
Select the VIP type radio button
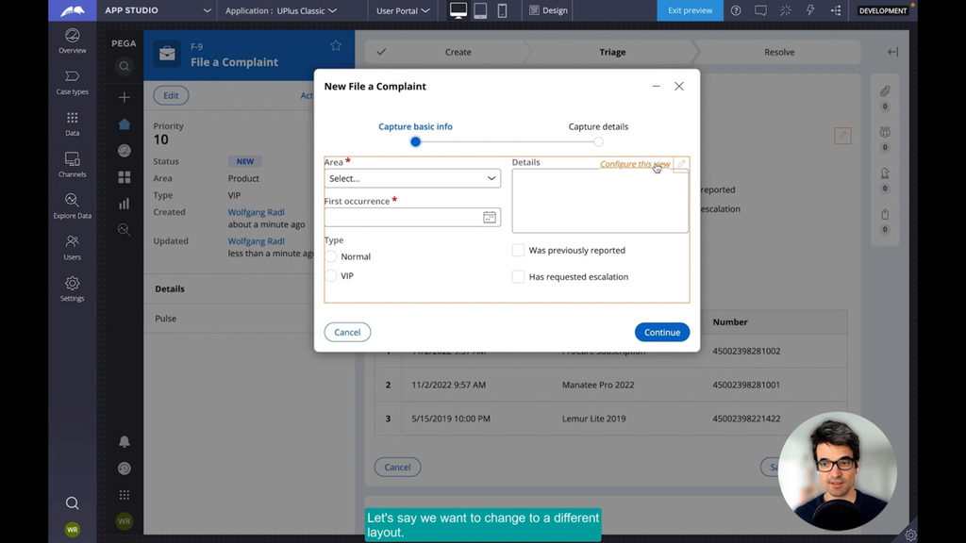(331, 276)
